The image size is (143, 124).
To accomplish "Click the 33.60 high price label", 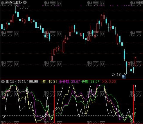I will [x=24, y=7].
